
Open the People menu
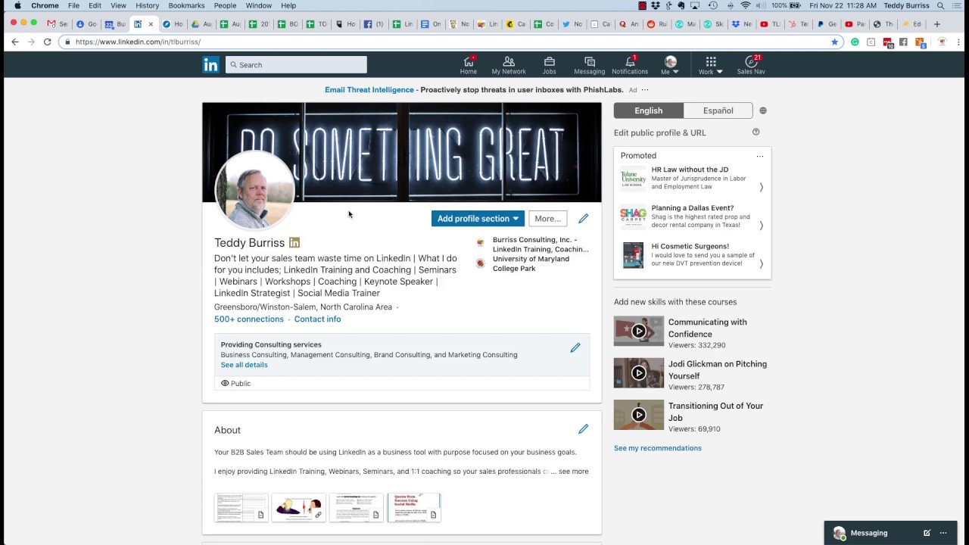tap(225, 5)
